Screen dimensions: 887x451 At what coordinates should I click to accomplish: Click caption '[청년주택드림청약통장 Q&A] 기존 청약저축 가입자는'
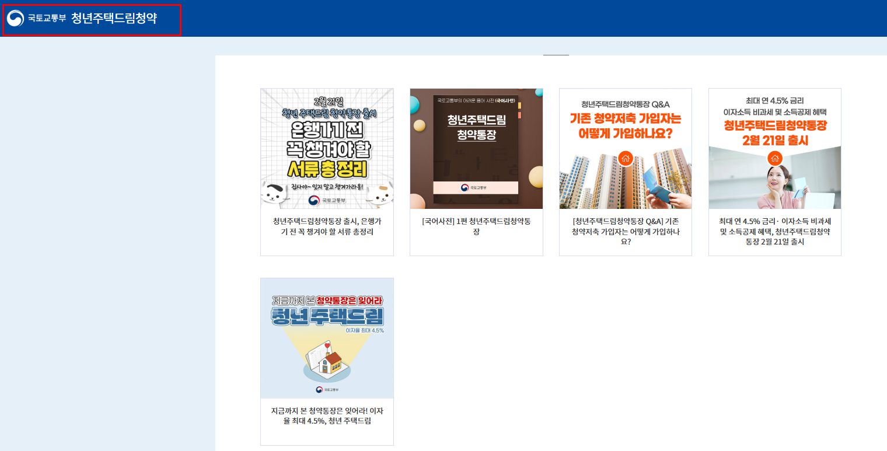[x=626, y=231]
